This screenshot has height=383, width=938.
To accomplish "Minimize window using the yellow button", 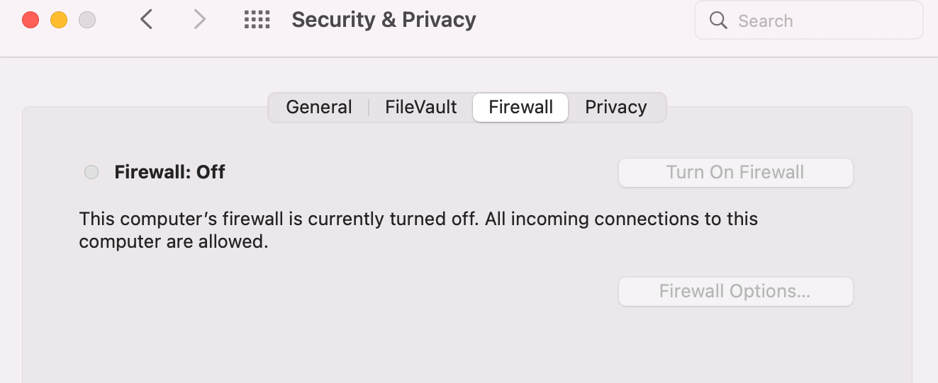I will (x=59, y=20).
